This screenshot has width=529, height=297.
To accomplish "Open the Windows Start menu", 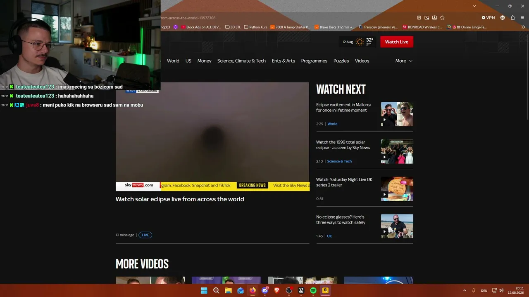I will 204,290.
